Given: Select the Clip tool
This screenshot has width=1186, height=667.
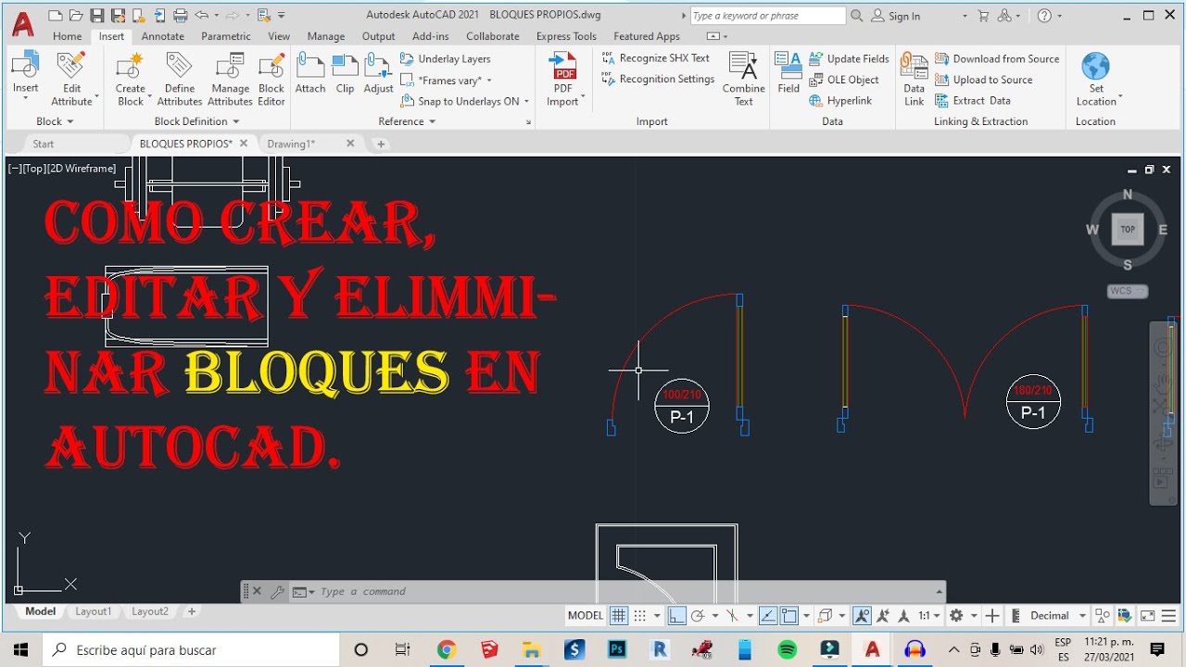Looking at the screenshot, I should [x=345, y=74].
